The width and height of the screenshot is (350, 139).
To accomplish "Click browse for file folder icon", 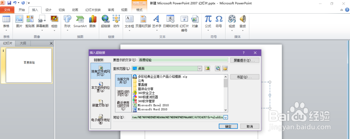I will click(225, 68).
